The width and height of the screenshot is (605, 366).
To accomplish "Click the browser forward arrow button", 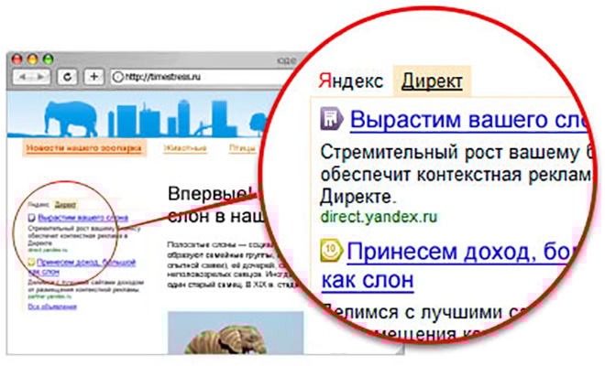I will click(x=43, y=75).
